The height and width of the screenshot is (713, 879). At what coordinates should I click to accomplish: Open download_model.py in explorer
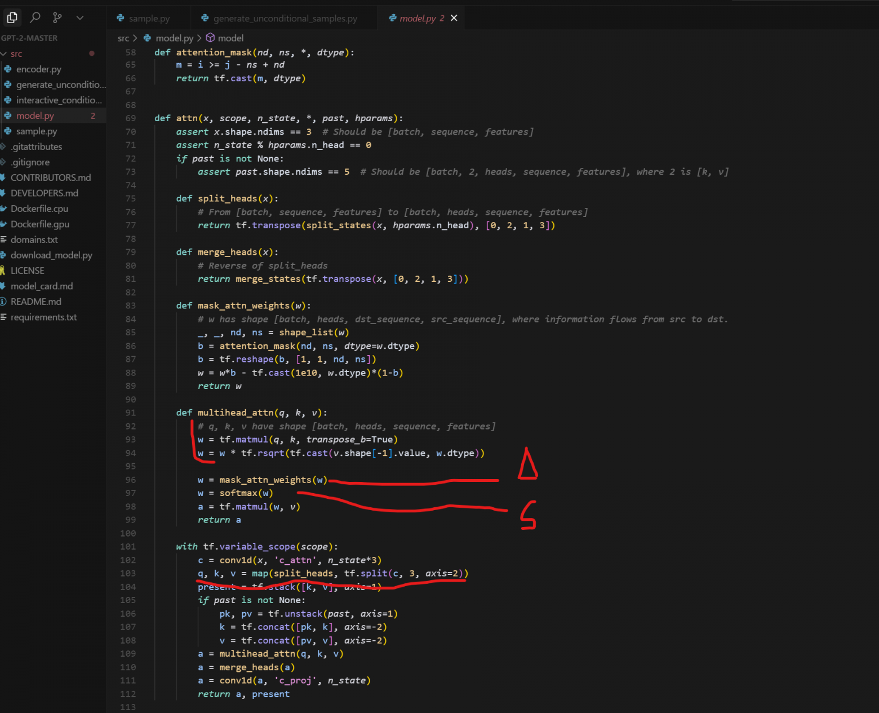[x=51, y=255]
